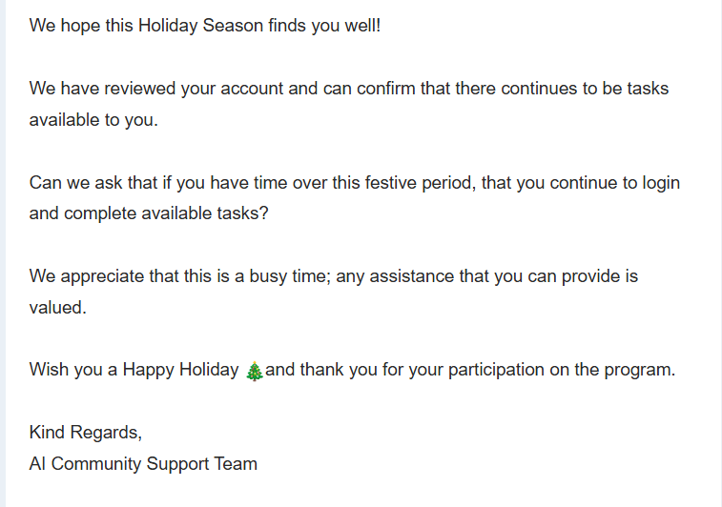Click the text "available to you."

93,121
